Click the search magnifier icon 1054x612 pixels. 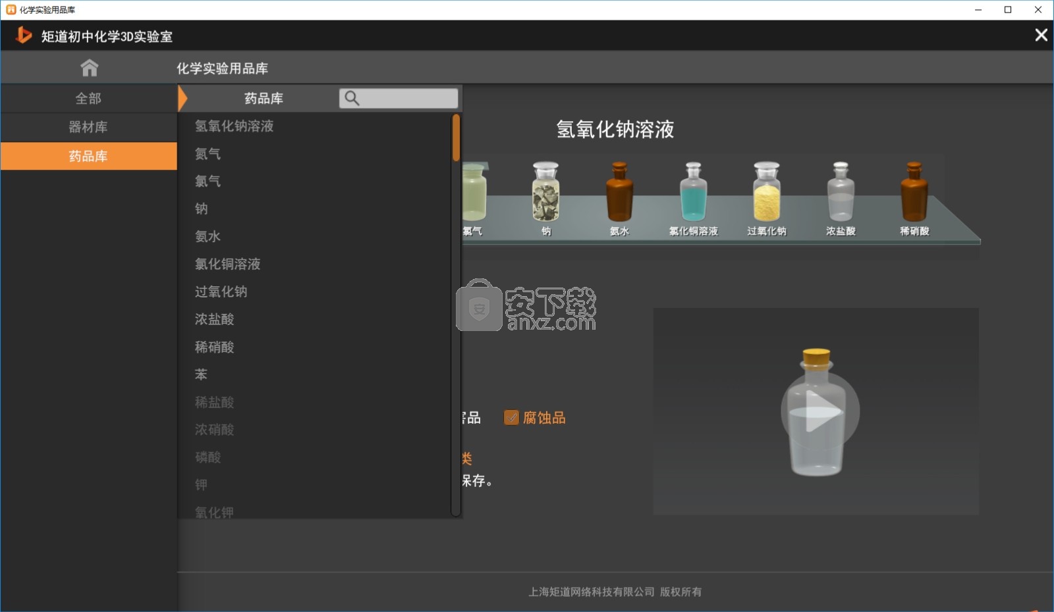tap(352, 98)
